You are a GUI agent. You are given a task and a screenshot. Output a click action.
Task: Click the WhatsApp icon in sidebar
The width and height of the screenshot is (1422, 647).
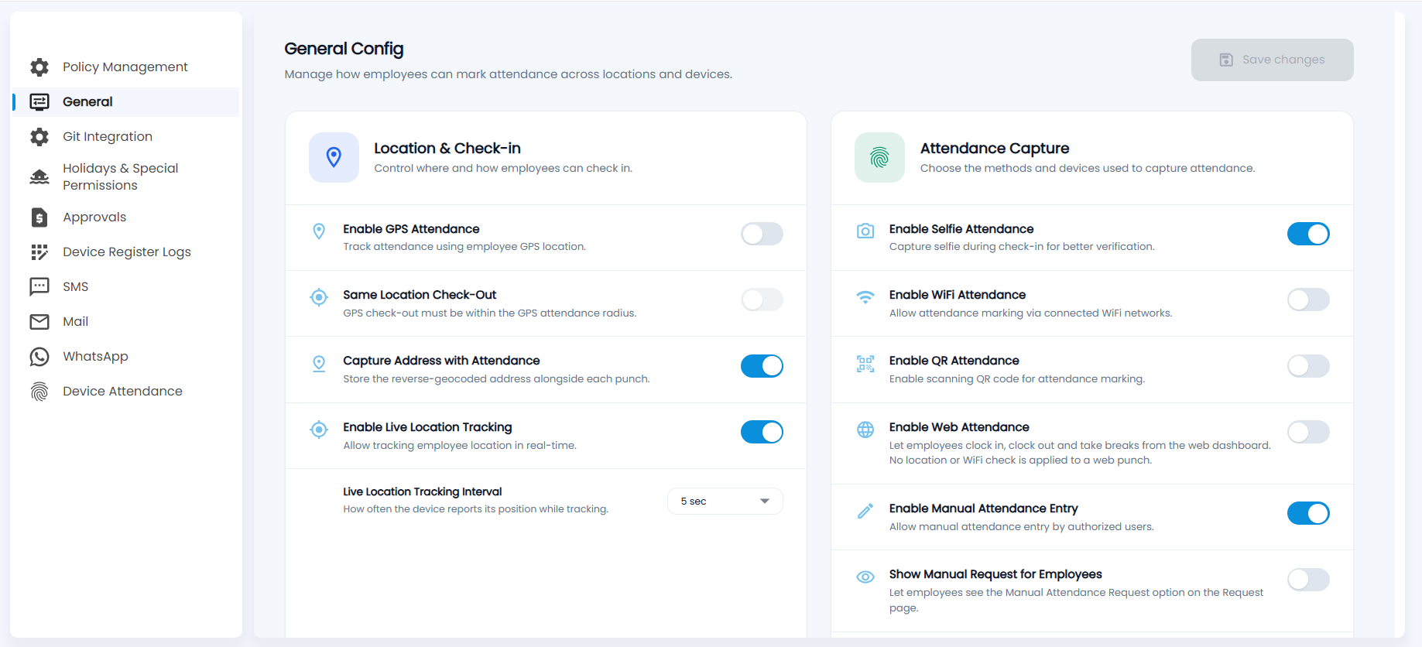coord(39,357)
